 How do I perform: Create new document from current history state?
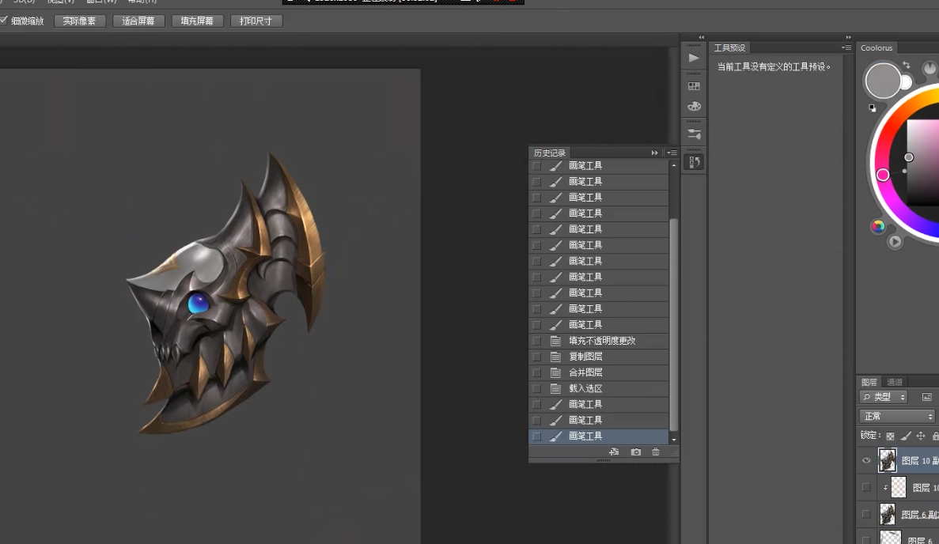pos(614,452)
